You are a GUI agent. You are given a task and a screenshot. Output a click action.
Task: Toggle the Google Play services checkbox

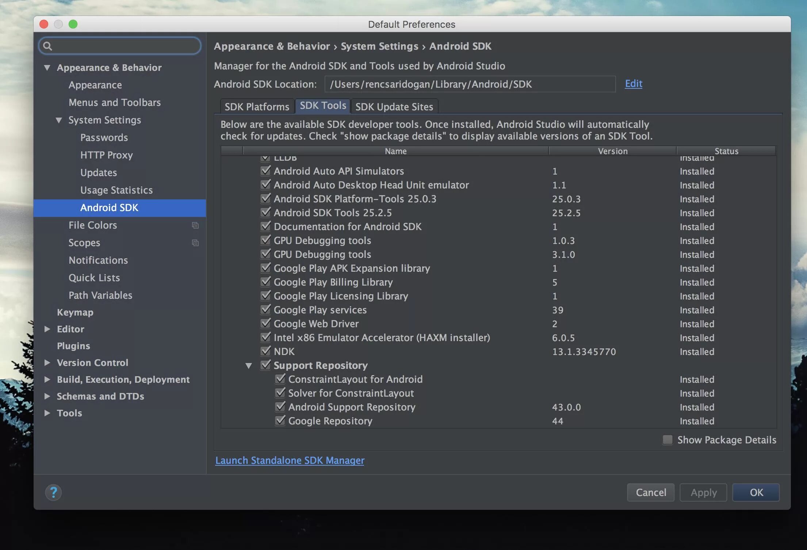pyautogui.click(x=265, y=310)
